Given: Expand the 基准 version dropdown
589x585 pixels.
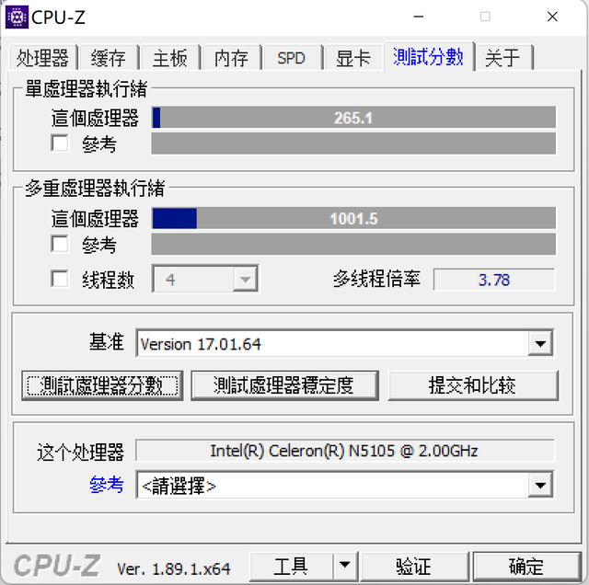Looking at the screenshot, I should (x=540, y=343).
